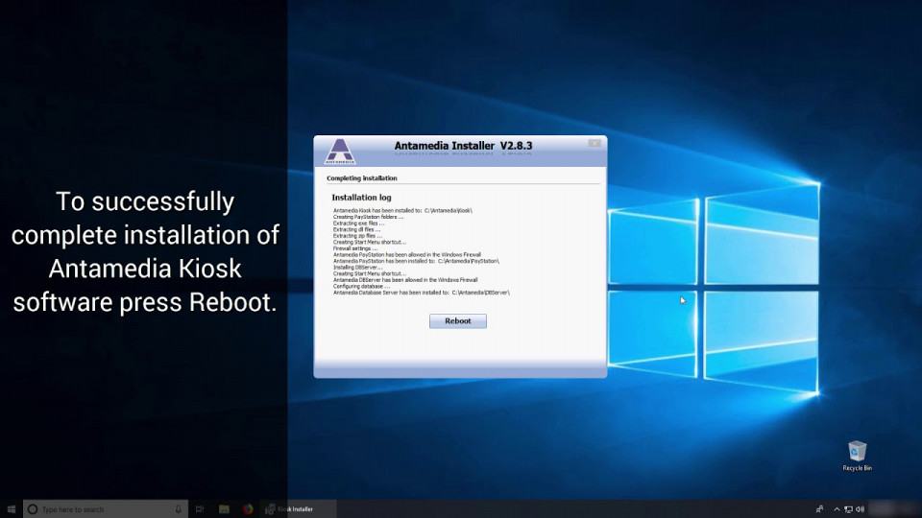The image size is (922, 518).
Task: Open File Explorer from the taskbar
Action: (224, 509)
